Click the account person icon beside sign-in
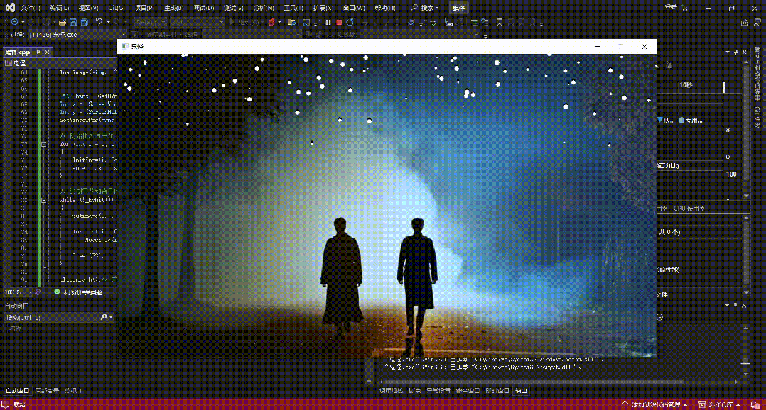The image size is (766, 410). [685, 8]
